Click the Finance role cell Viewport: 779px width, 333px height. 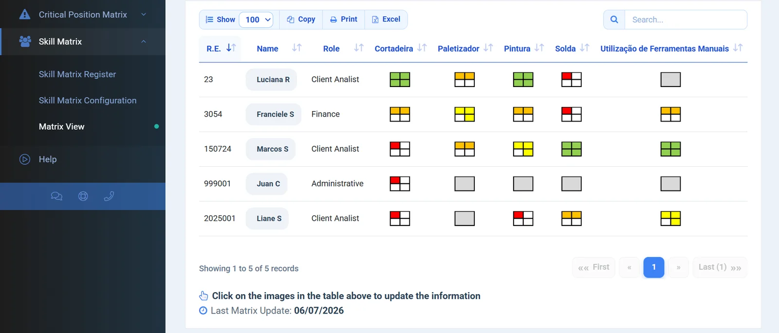click(326, 114)
